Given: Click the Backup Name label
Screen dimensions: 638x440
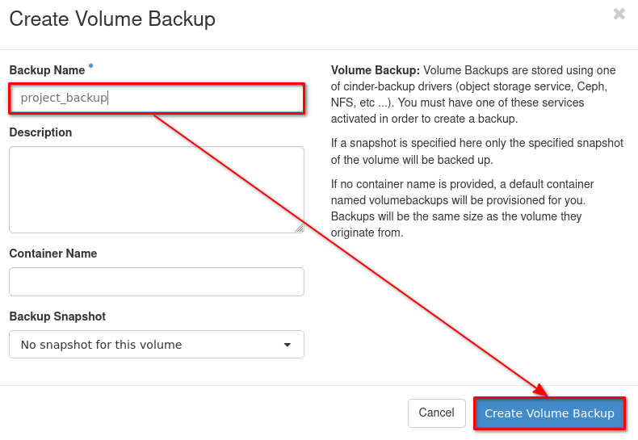Looking at the screenshot, I should (x=47, y=70).
